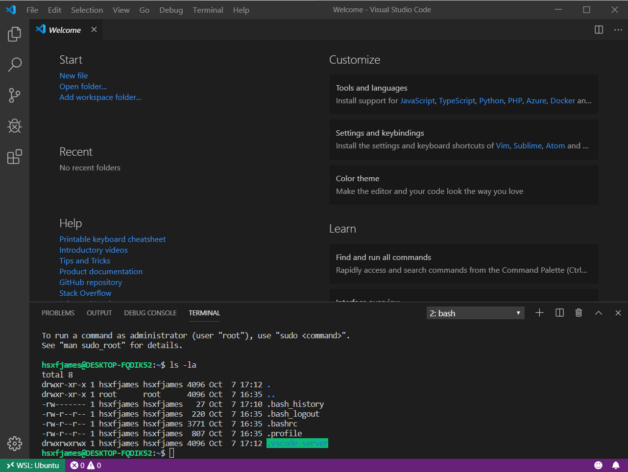Create a new terminal with plus icon

coord(539,313)
